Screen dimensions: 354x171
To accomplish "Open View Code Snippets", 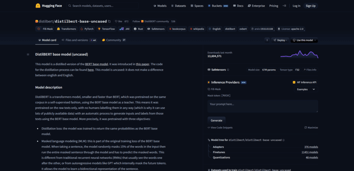I will [x=220, y=128].
